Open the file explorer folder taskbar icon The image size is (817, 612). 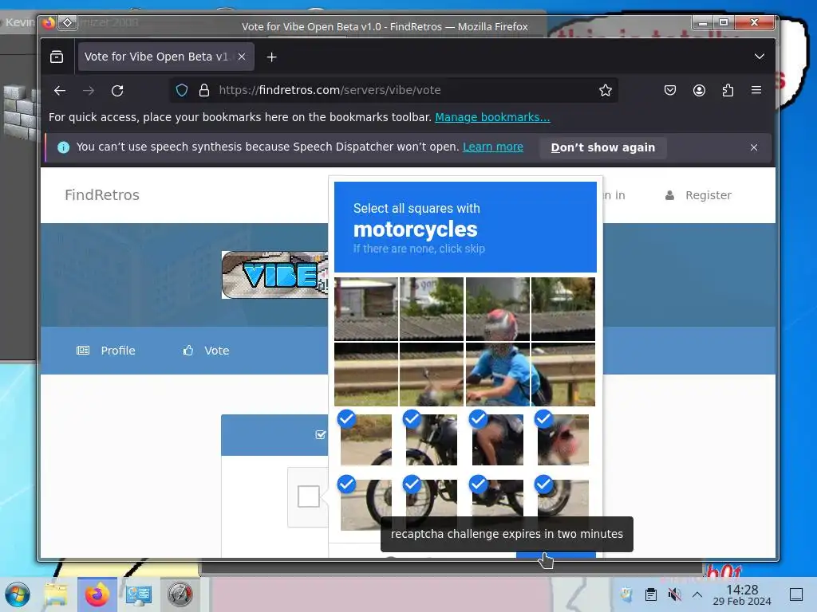(x=56, y=594)
